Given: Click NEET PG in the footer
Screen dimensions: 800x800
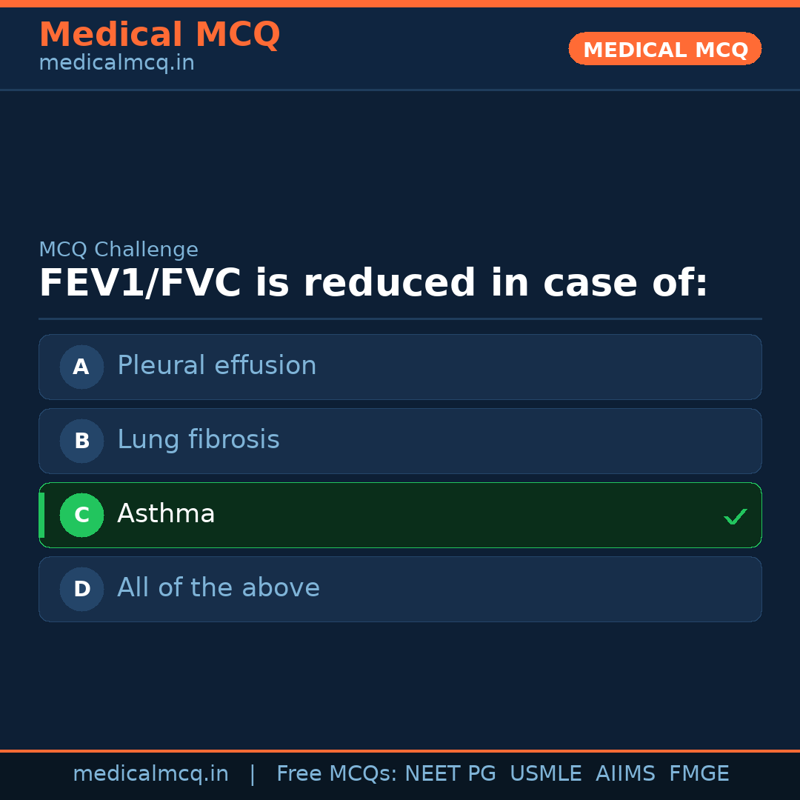Looking at the screenshot, I should 450,774.
